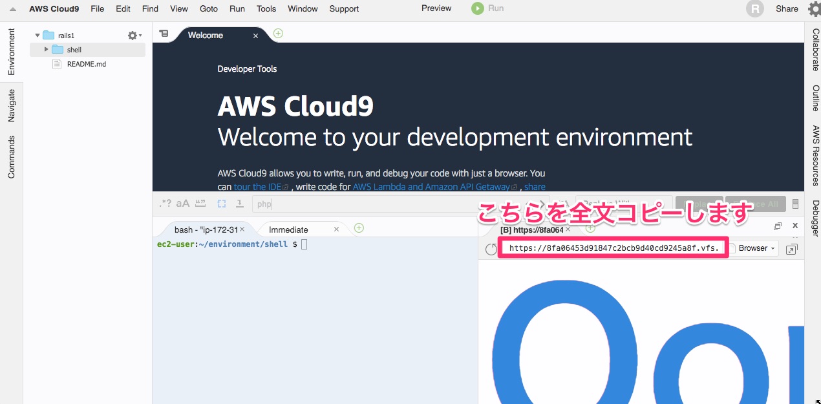Reload the preview page
Image resolution: width=821 pixels, height=404 pixels.
pyautogui.click(x=491, y=249)
